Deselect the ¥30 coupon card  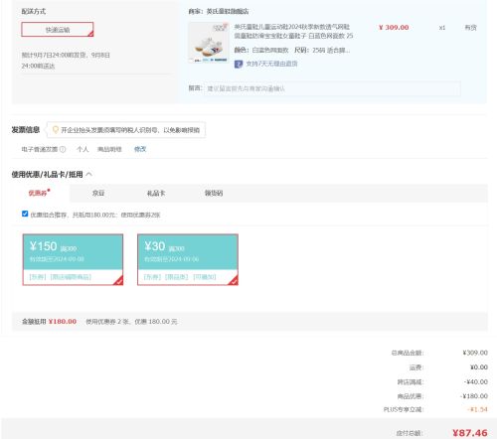[x=188, y=259]
